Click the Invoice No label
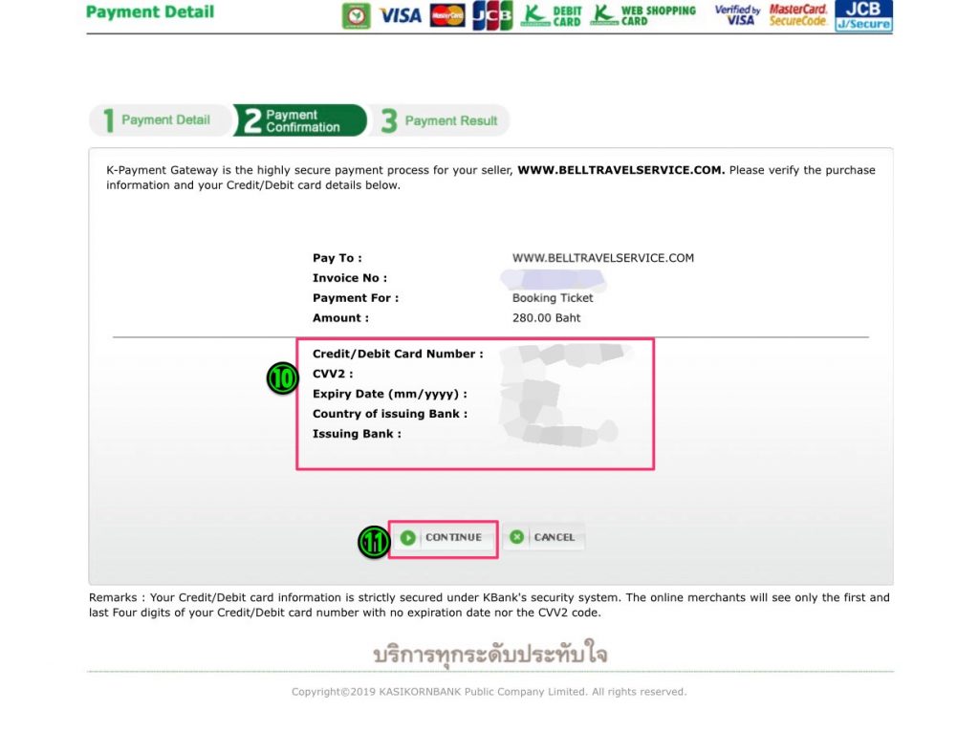 (x=350, y=278)
